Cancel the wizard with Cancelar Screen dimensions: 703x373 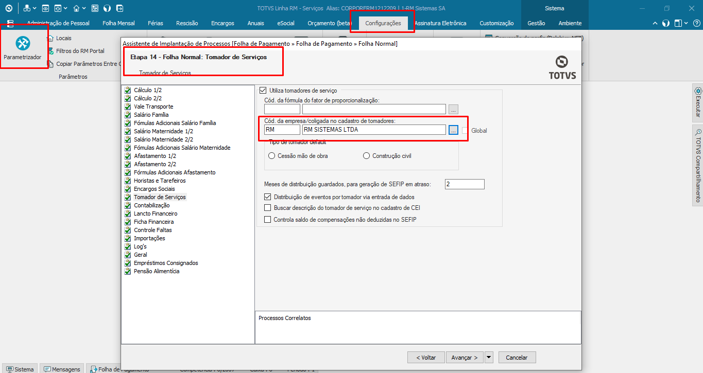[x=517, y=357]
